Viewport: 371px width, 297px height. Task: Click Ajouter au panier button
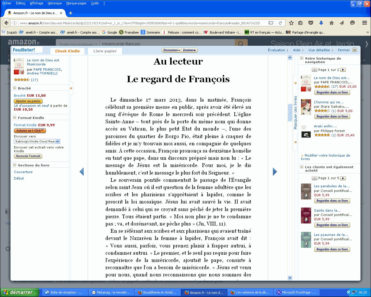(x=28, y=101)
